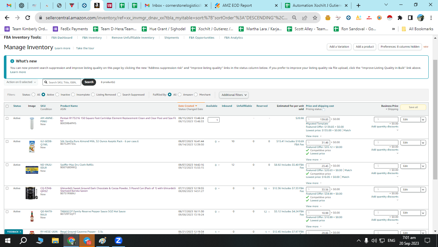This screenshot has height=247, width=438.
Task: Click Add a Variation button
Action: click(339, 47)
